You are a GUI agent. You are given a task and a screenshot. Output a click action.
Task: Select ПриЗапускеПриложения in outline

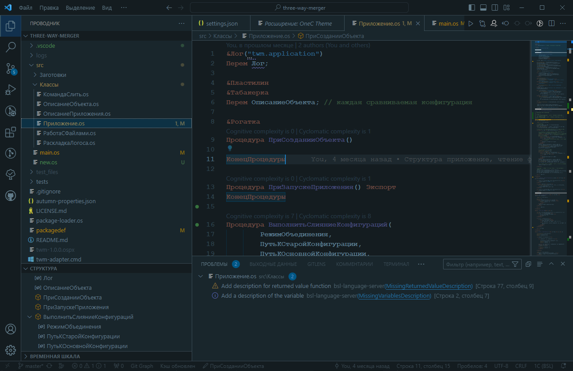[76, 307]
